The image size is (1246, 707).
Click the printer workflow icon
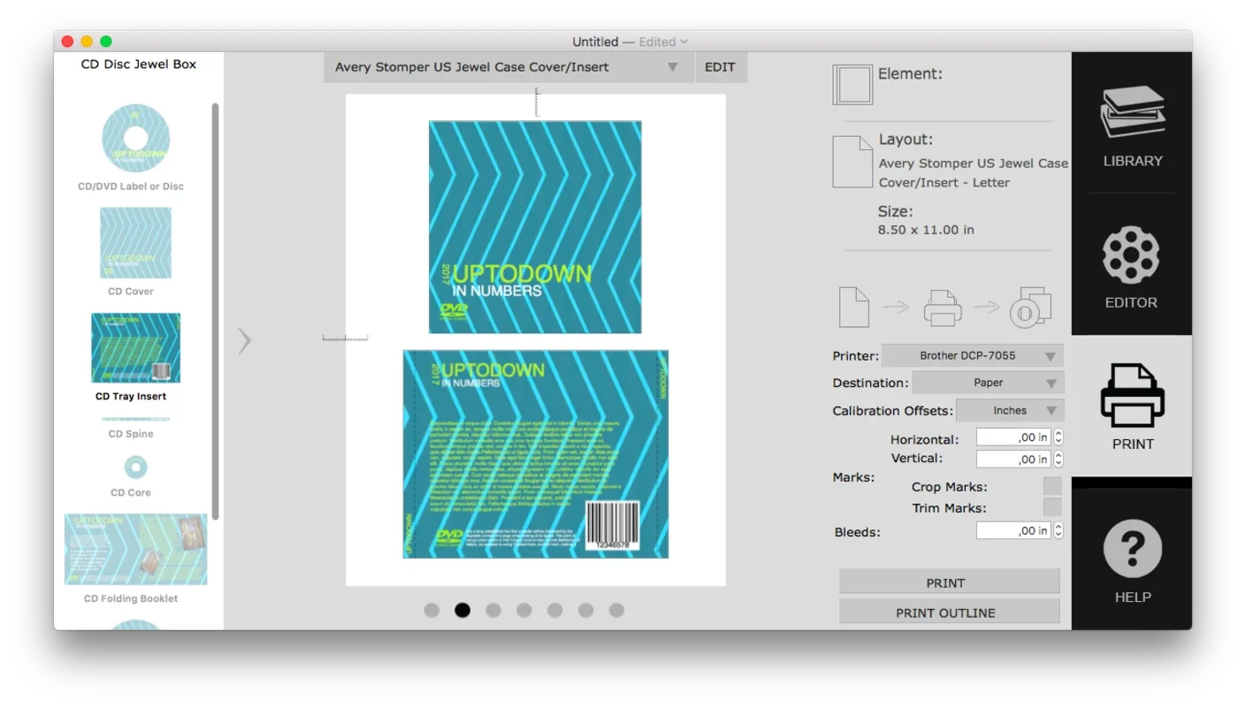coord(943,308)
